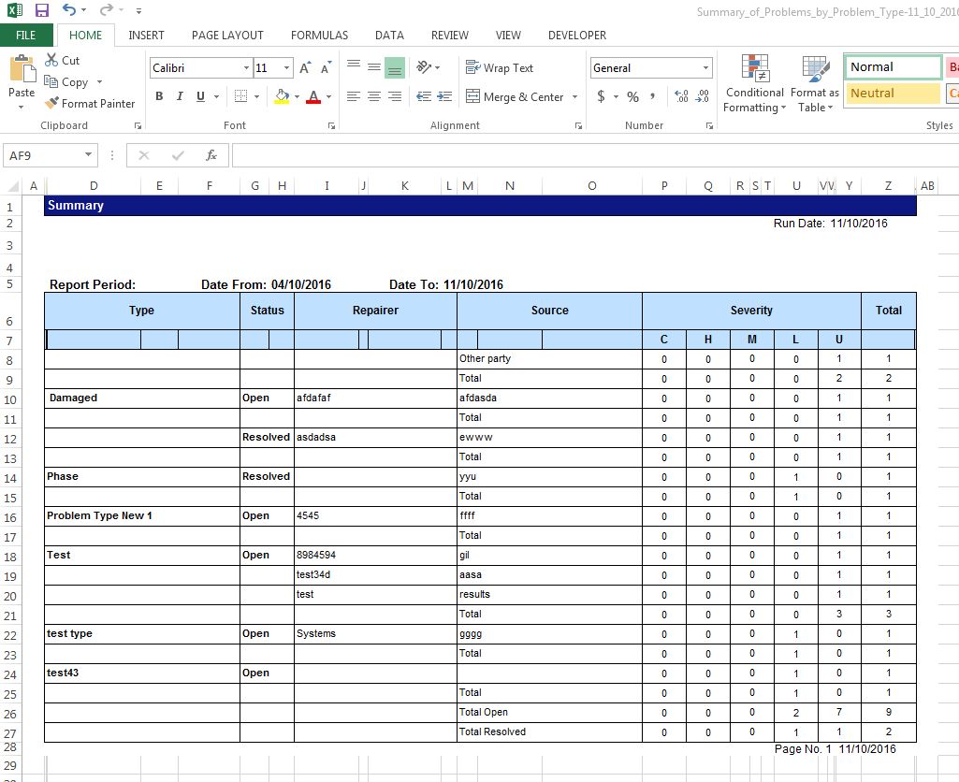Open the General number format dropdown
The height and width of the screenshot is (782, 959).
pos(705,68)
